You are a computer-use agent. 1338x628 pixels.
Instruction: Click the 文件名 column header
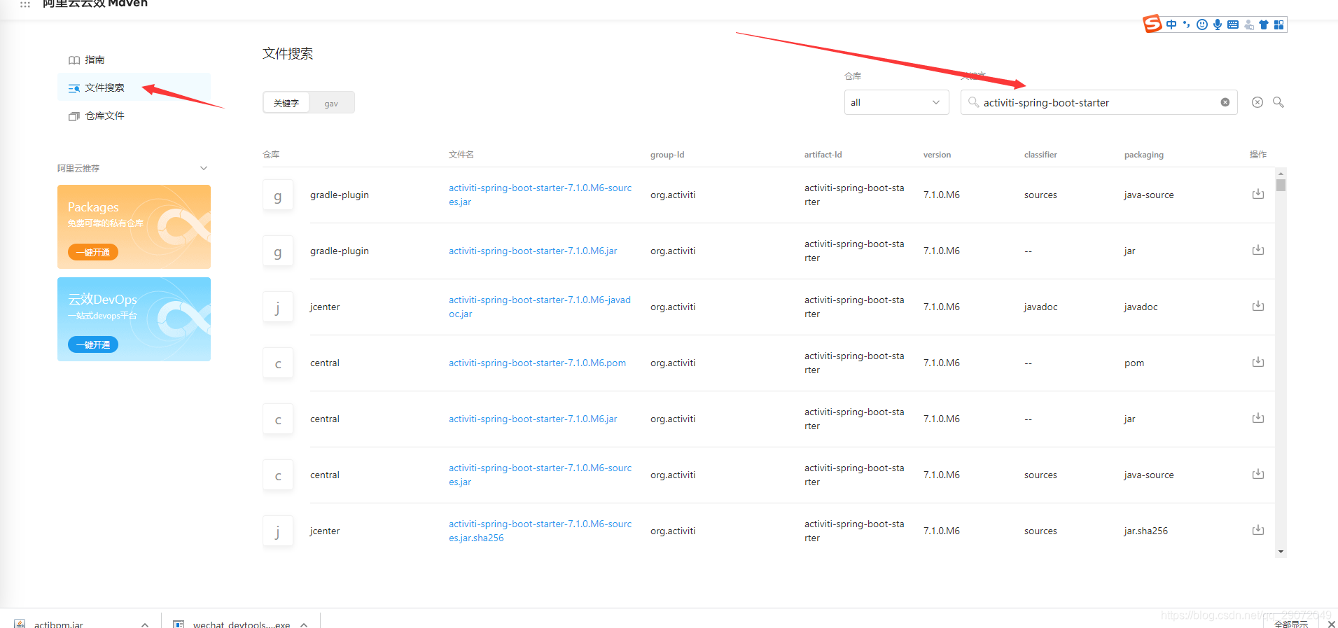click(461, 155)
